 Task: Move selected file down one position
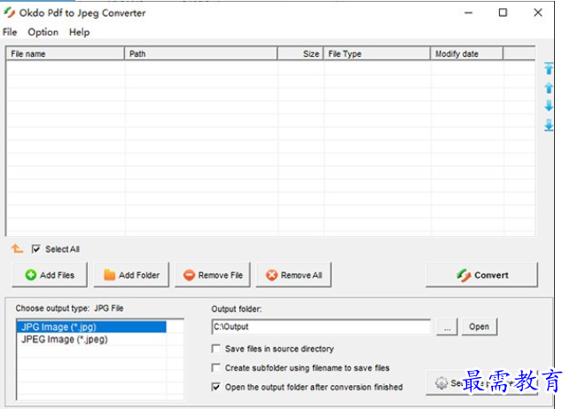[549, 106]
